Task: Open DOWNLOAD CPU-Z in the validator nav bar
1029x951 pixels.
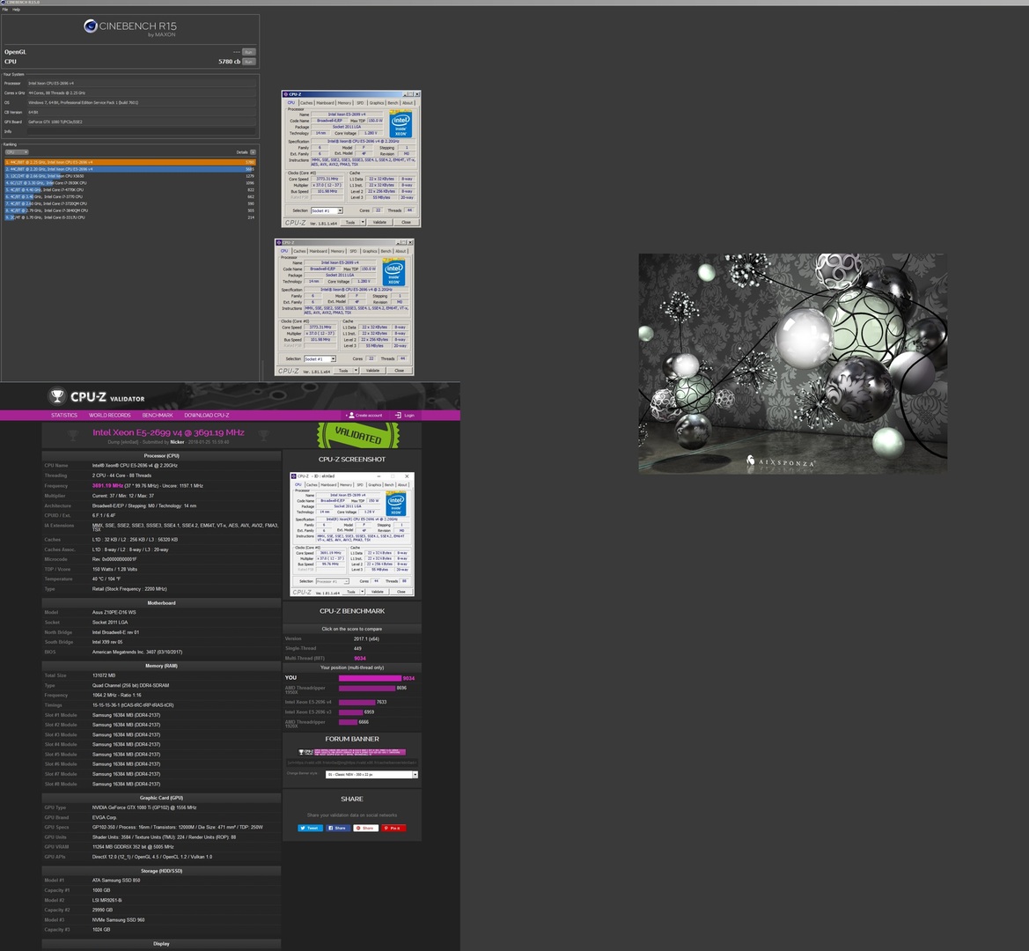Action: [x=207, y=416]
